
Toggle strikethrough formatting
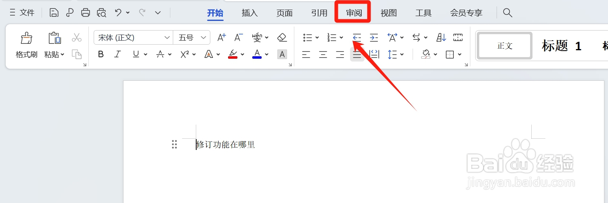[x=160, y=54]
